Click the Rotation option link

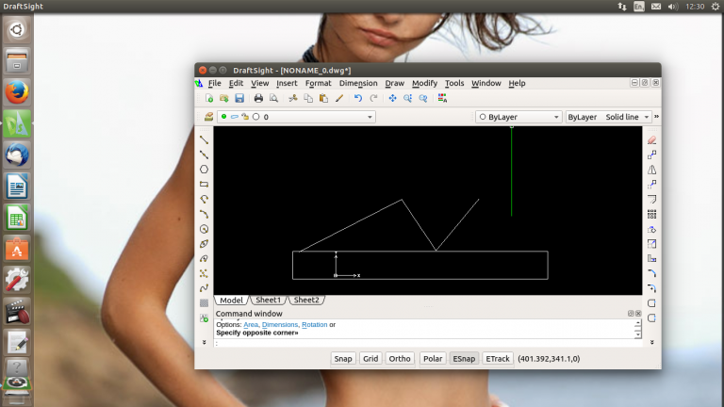coord(314,325)
